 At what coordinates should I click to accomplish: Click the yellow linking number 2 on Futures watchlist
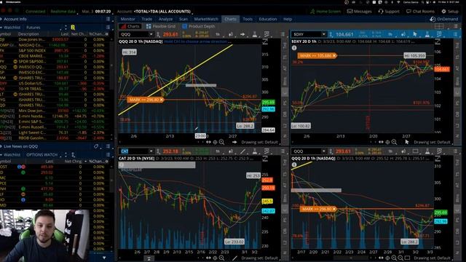click(x=73, y=28)
